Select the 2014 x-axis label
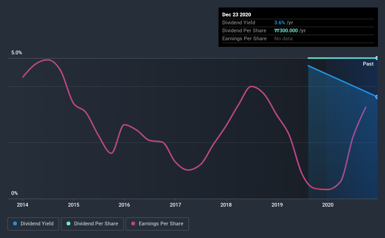 [x=23, y=205]
